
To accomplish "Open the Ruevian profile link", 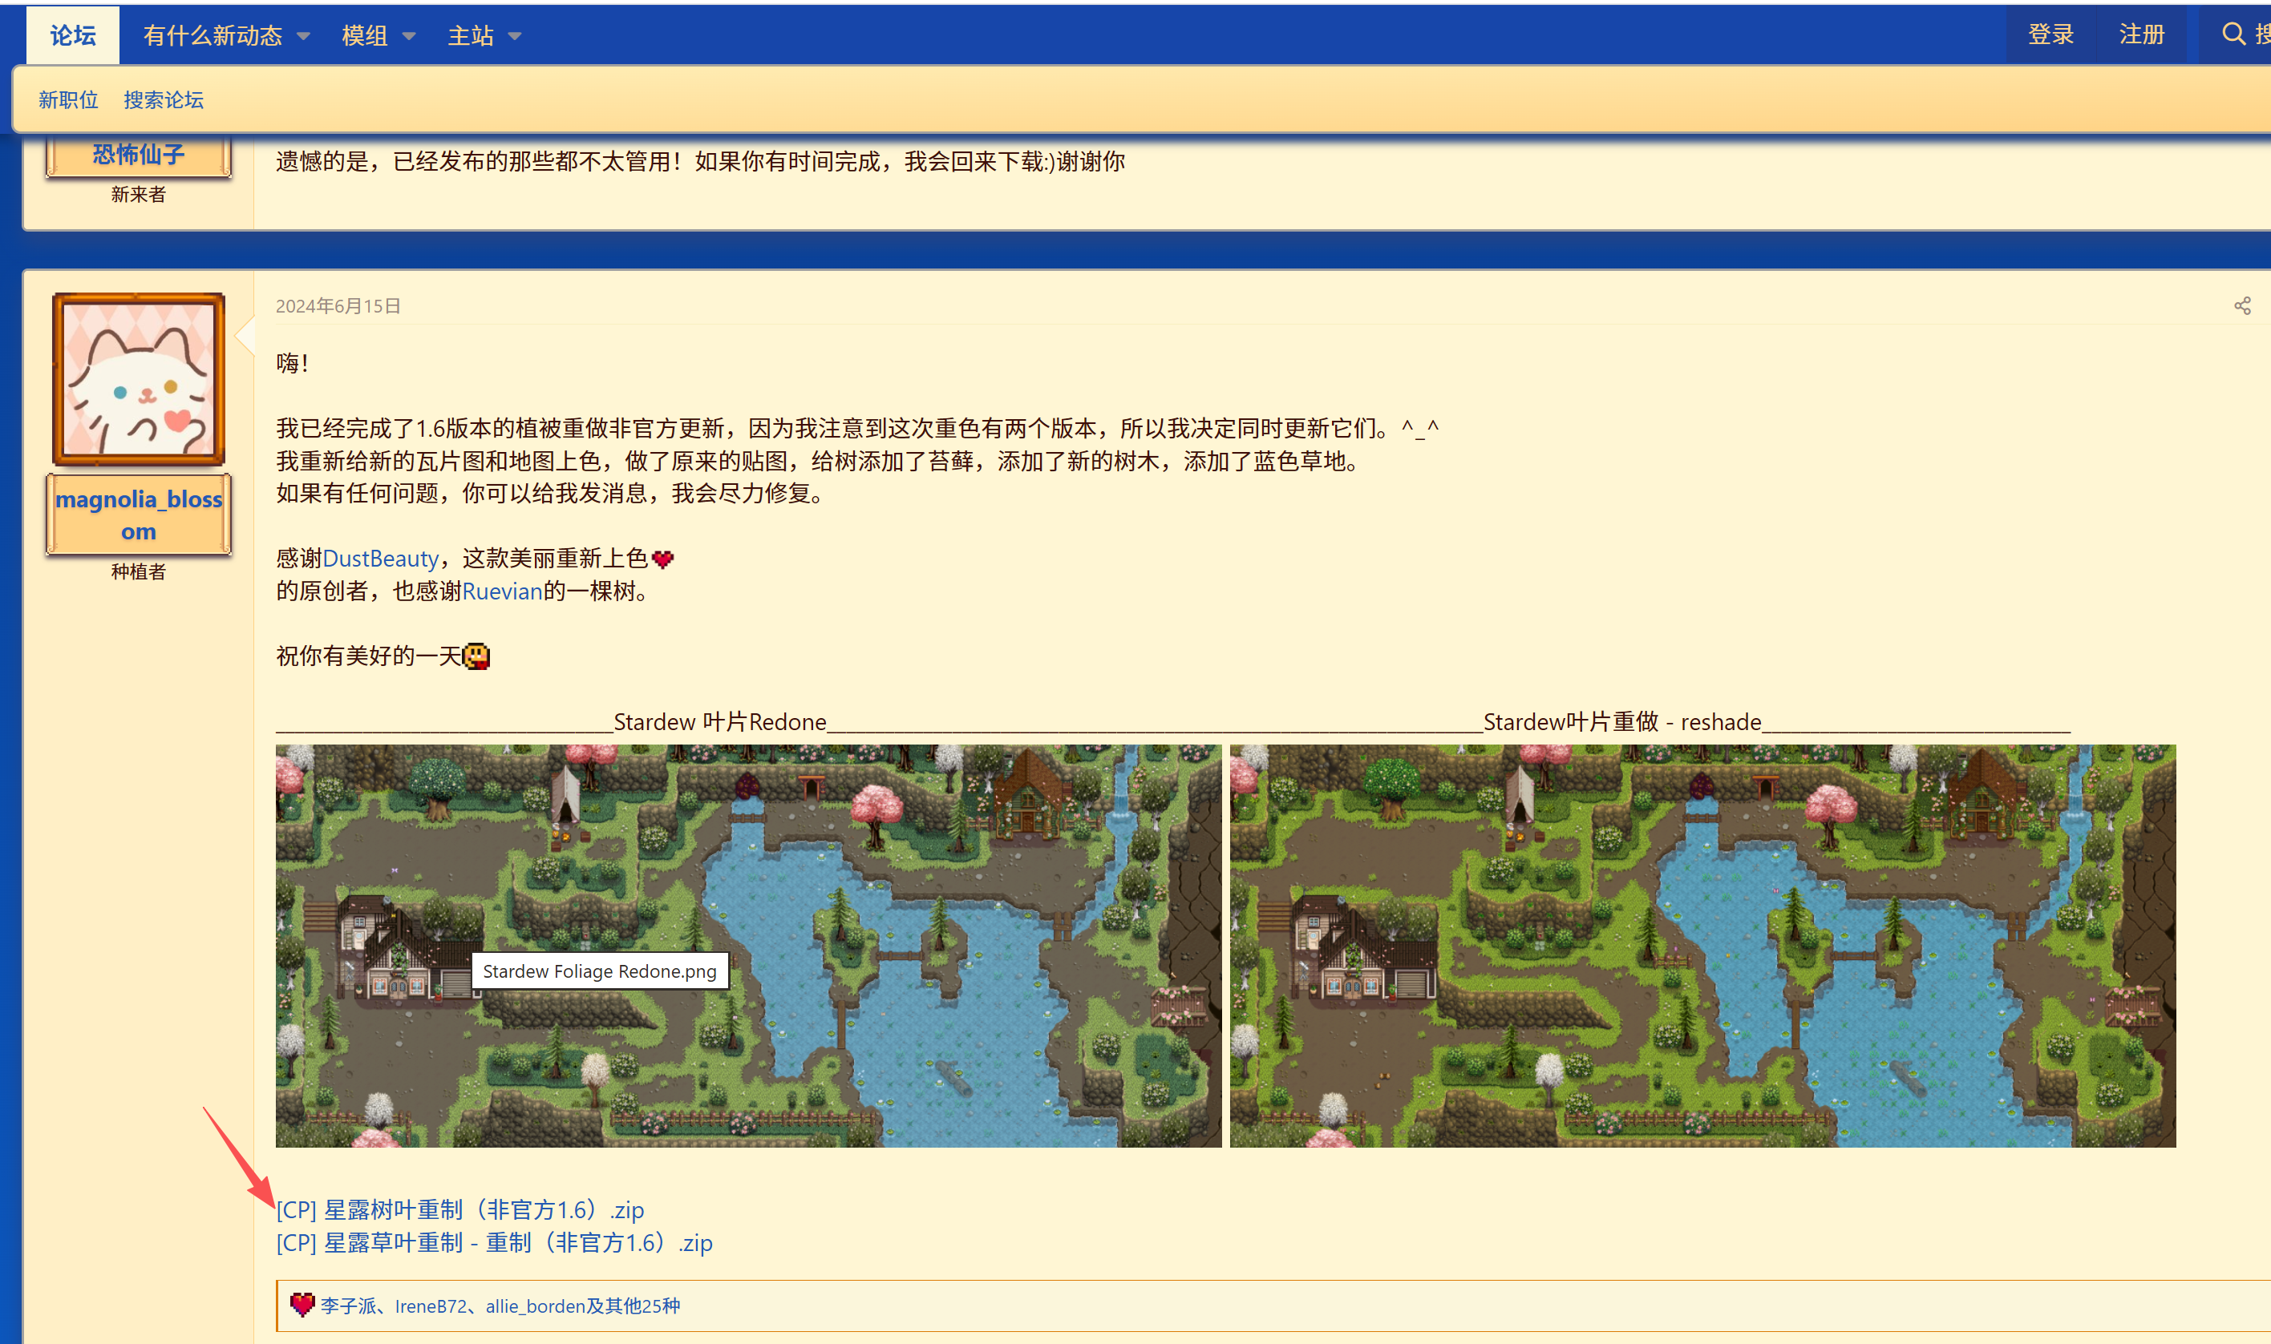I will [502, 591].
